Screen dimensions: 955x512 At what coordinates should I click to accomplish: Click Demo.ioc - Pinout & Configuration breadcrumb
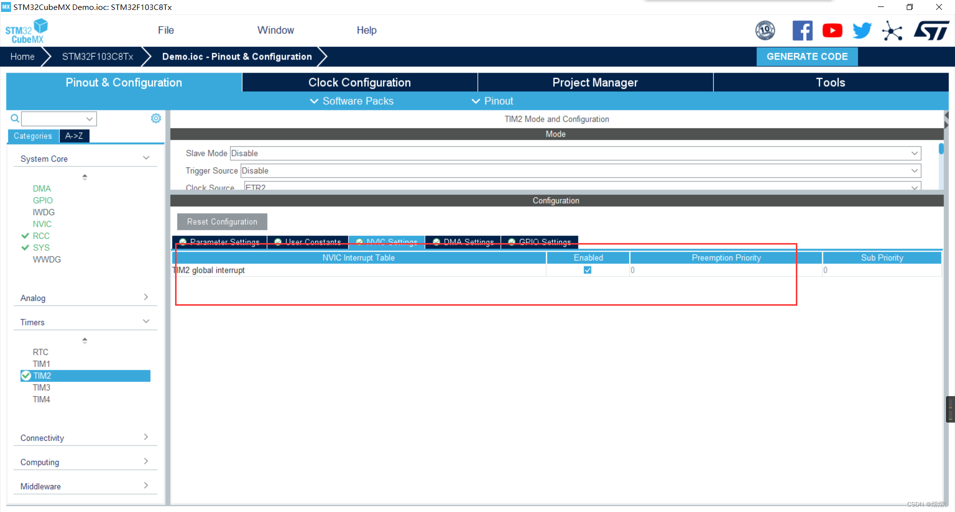click(x=237, y=57)
